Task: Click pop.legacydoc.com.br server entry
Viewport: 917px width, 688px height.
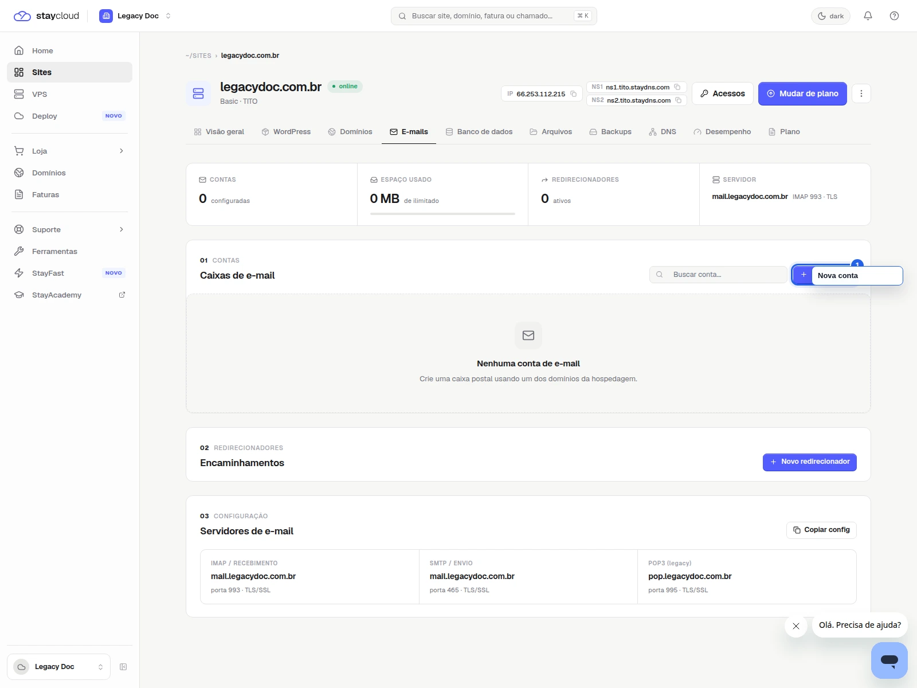Action: 747,577
